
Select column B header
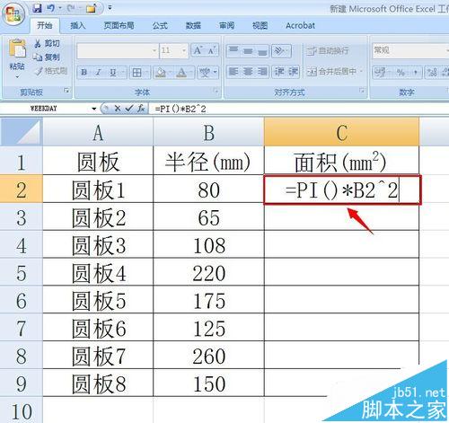(208, 132)
